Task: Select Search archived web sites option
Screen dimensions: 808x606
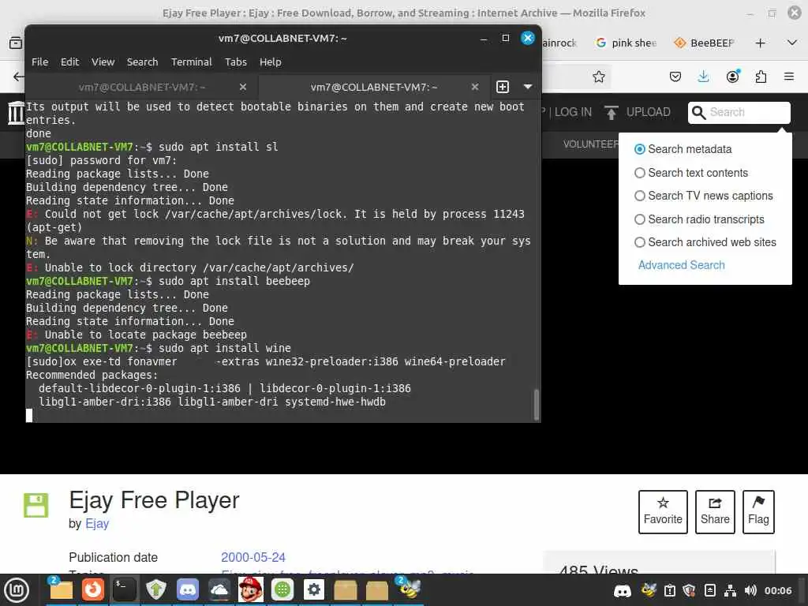Action: click(639, 242)
